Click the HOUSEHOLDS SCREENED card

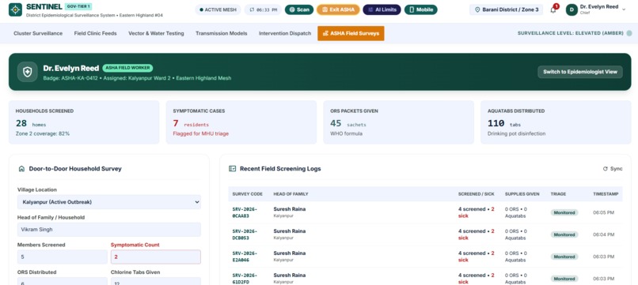pyautogui.click(x=84, y=122)
